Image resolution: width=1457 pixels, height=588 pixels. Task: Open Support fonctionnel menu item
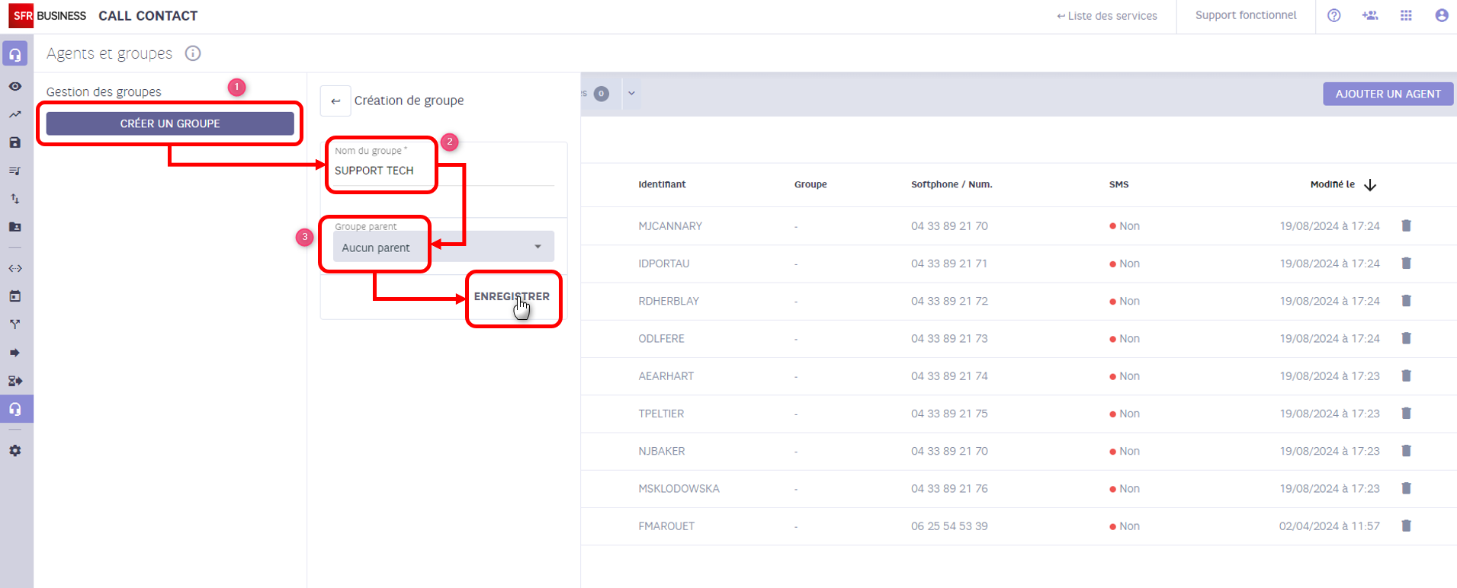1245,16
